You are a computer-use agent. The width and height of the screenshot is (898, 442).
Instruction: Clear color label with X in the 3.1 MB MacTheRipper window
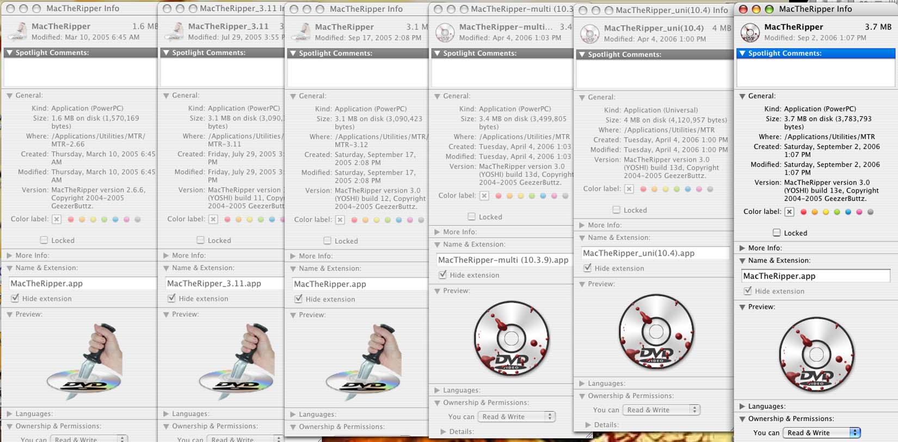tap(340, 220)
